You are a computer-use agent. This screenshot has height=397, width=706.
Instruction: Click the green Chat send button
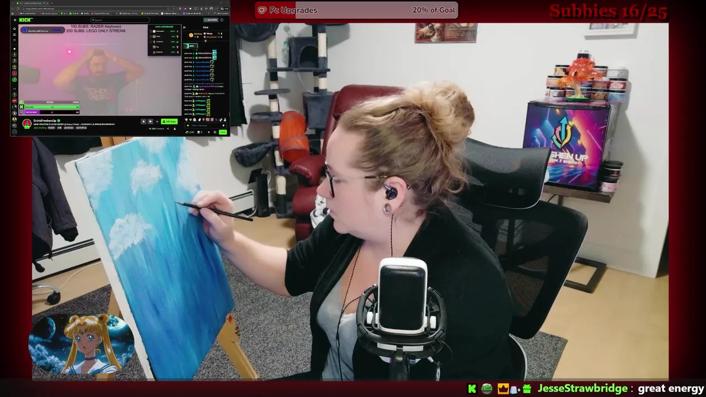[x=223, y=132]
